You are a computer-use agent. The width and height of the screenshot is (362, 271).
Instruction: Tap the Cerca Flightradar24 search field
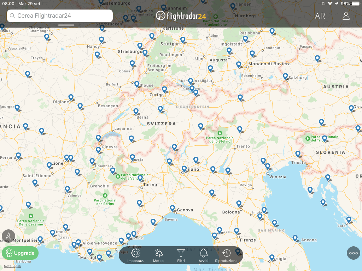coord(60,16)
